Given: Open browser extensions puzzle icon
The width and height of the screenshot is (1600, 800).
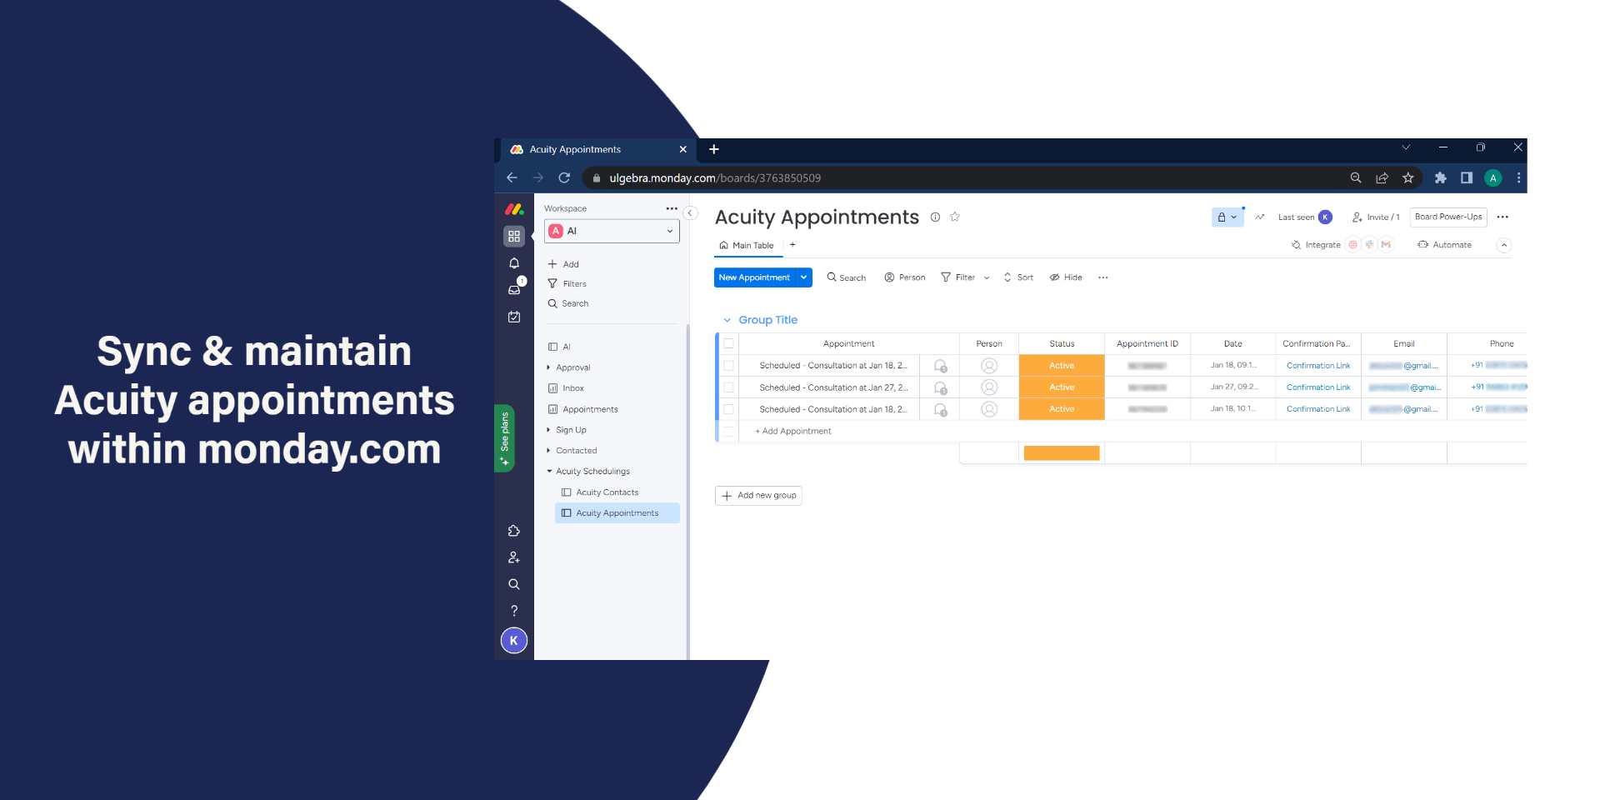Looking at the screenshot, I should click(x=1441, y=177).
